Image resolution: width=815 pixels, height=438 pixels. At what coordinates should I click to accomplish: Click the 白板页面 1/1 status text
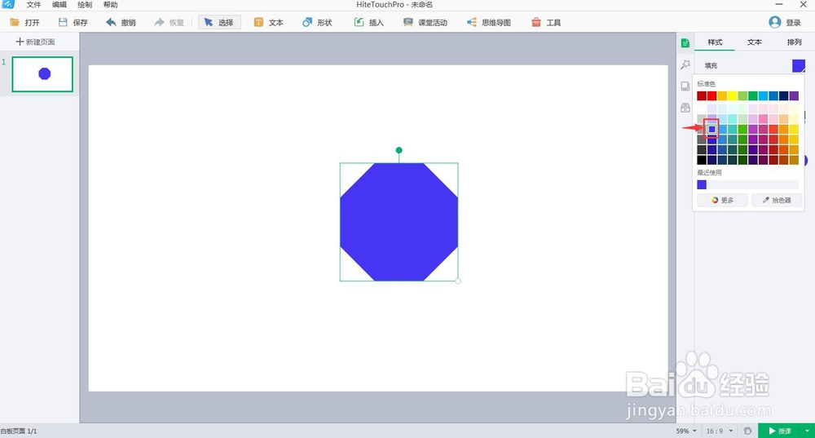click(x=19, y=431)
